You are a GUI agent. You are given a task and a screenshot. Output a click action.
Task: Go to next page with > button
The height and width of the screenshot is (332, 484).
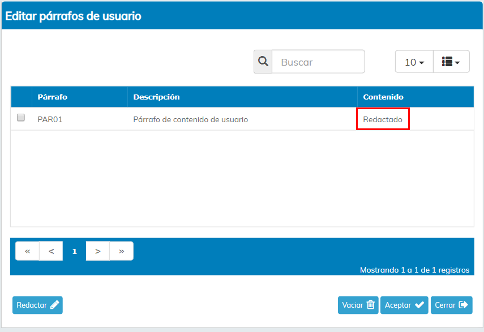click(98, 251)
